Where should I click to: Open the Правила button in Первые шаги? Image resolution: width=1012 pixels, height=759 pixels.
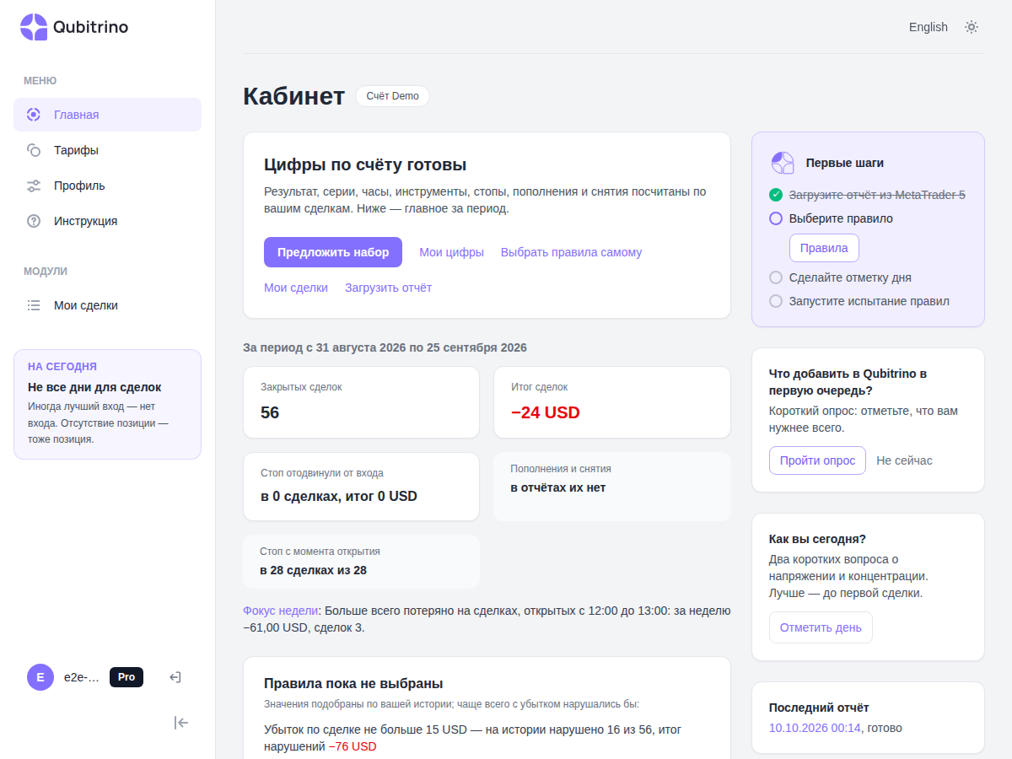(x=824, y=248)
